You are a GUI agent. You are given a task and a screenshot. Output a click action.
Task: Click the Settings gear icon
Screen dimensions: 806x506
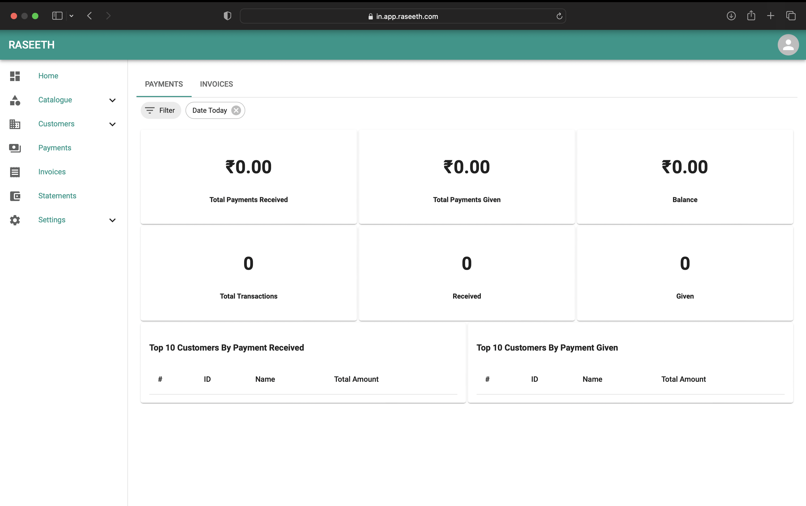pyautogui.click(x=15, y=220)
